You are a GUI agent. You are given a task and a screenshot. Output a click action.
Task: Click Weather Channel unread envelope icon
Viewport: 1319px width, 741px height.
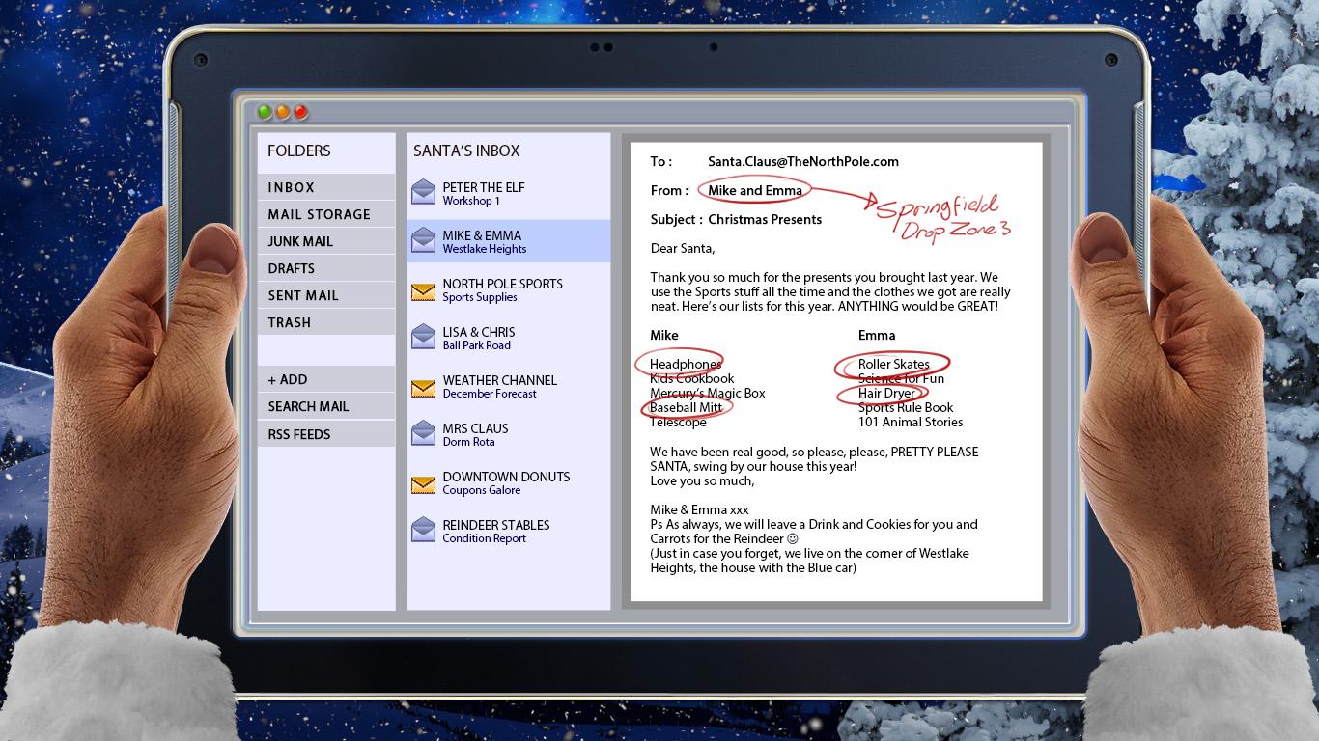[423, 387]
